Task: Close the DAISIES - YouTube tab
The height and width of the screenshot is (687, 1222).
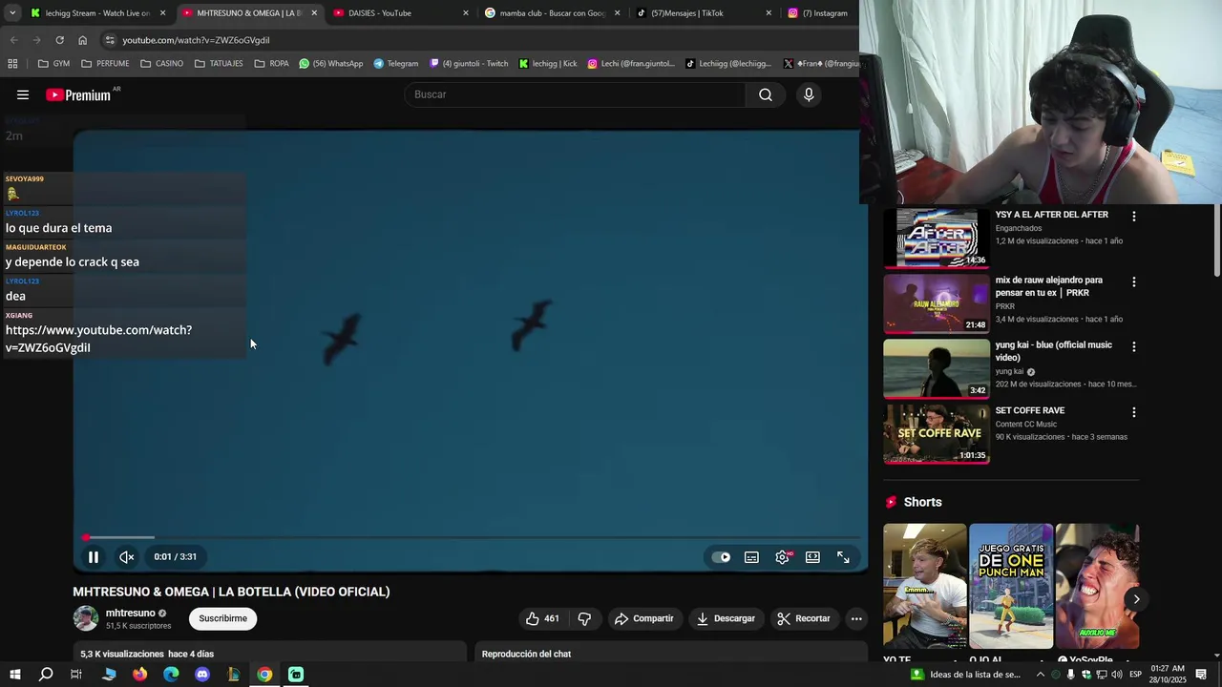Action: tap(466, 13)
